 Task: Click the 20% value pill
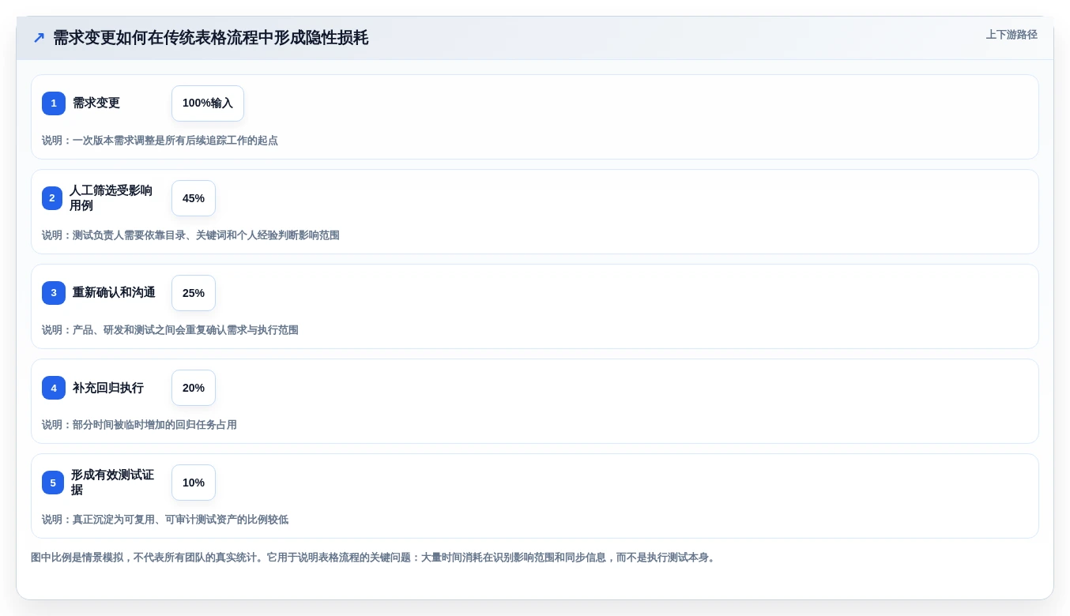pyautogui.click(x=194, y=388)
